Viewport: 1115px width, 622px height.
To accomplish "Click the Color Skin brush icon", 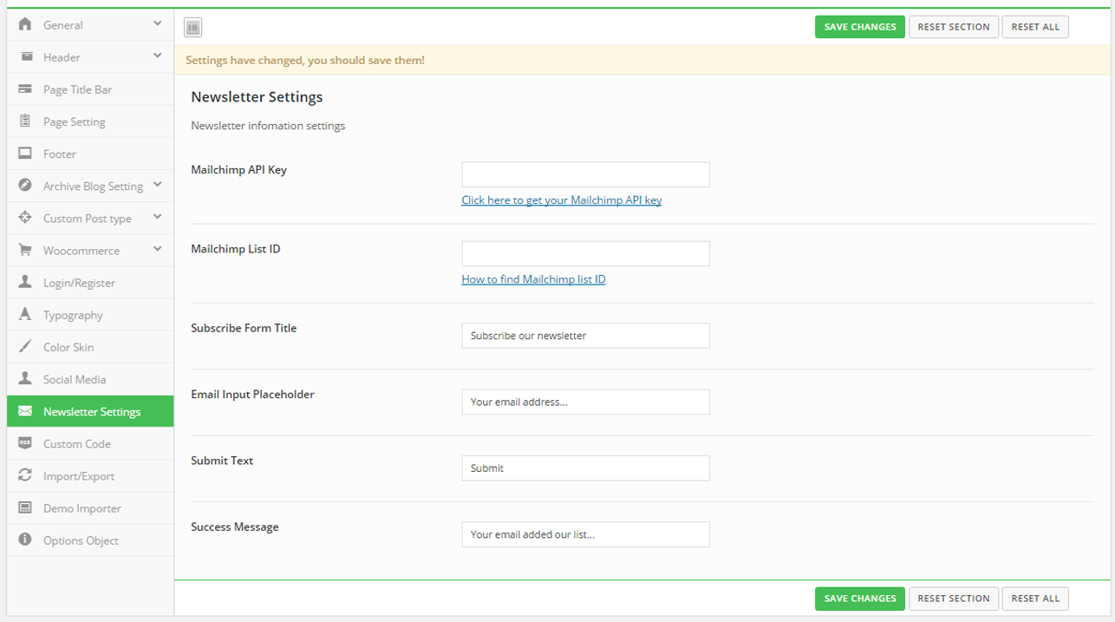I will [25, 346].
